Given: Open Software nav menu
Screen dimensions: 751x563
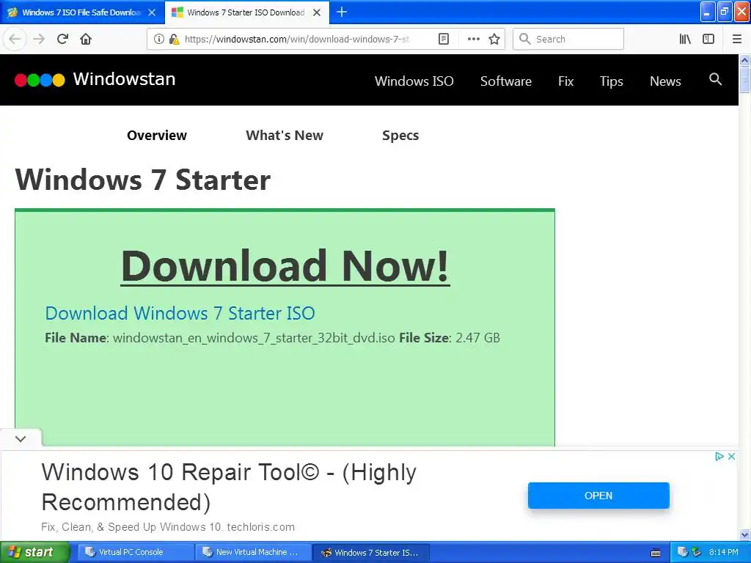Looking at the screenshot, I should pos(506,81).
